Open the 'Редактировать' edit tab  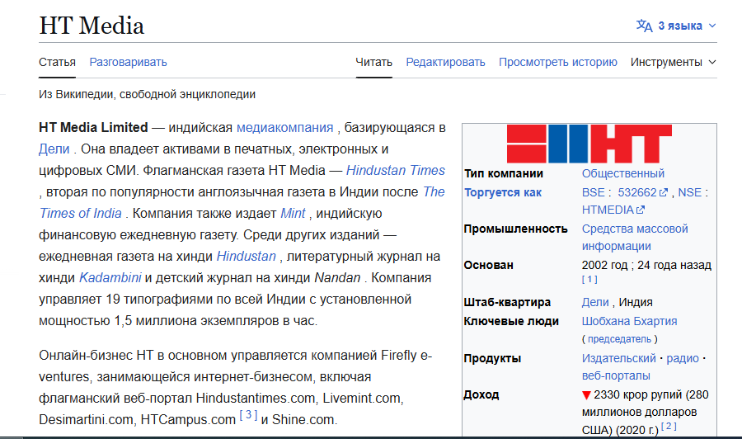click(445, 62)
